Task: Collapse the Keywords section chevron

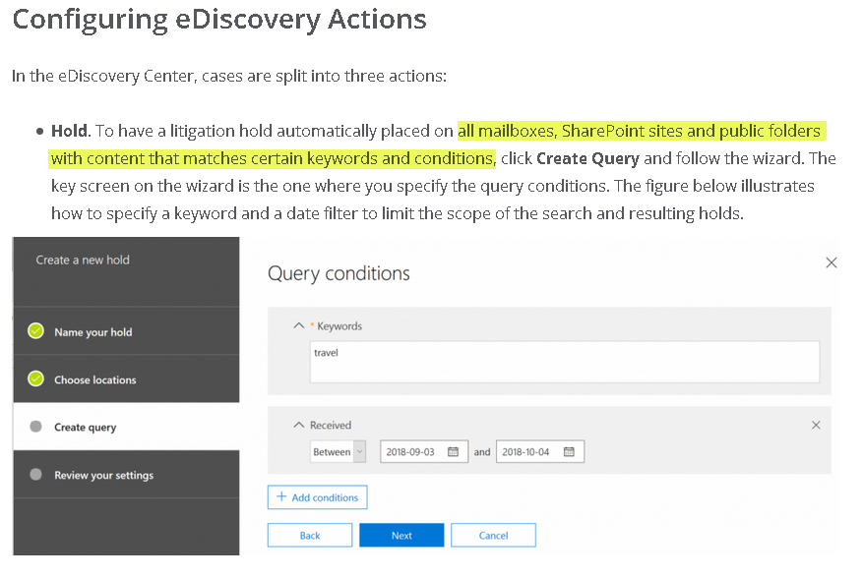Action: [298, 325]
